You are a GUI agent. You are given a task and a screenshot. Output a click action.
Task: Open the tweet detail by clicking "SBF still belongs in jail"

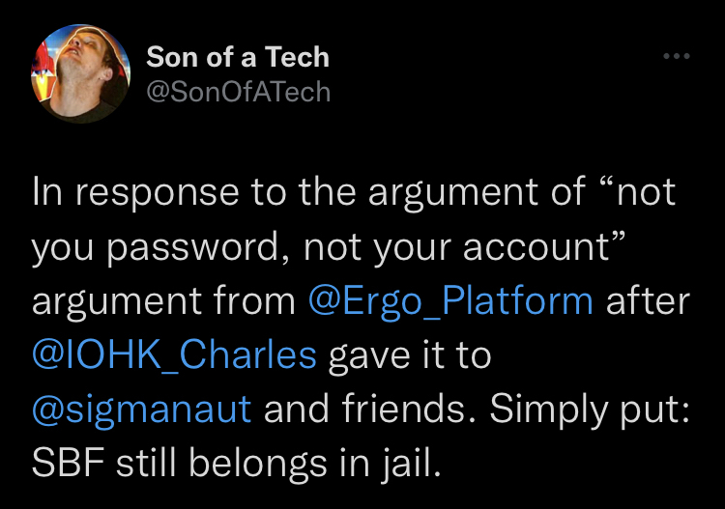[234, 464]
